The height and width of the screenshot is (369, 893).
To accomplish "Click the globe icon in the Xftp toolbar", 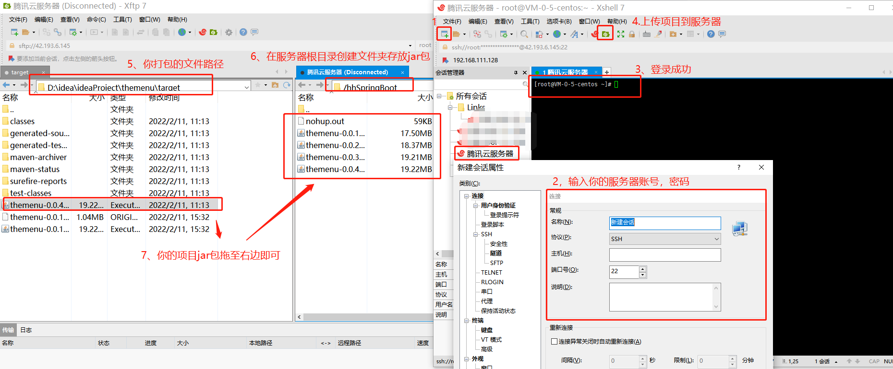I will point(182,32).
